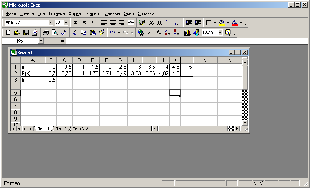Screen dimensions: 310x188
Task: Open print preview
Action: point(55,32)
